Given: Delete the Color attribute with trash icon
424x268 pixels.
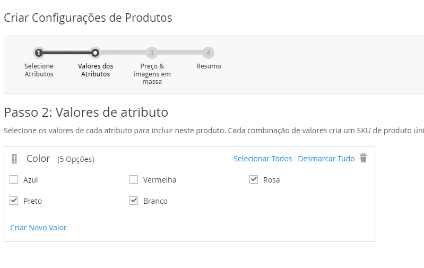Looking at the screenshot, I should [363, 158].
